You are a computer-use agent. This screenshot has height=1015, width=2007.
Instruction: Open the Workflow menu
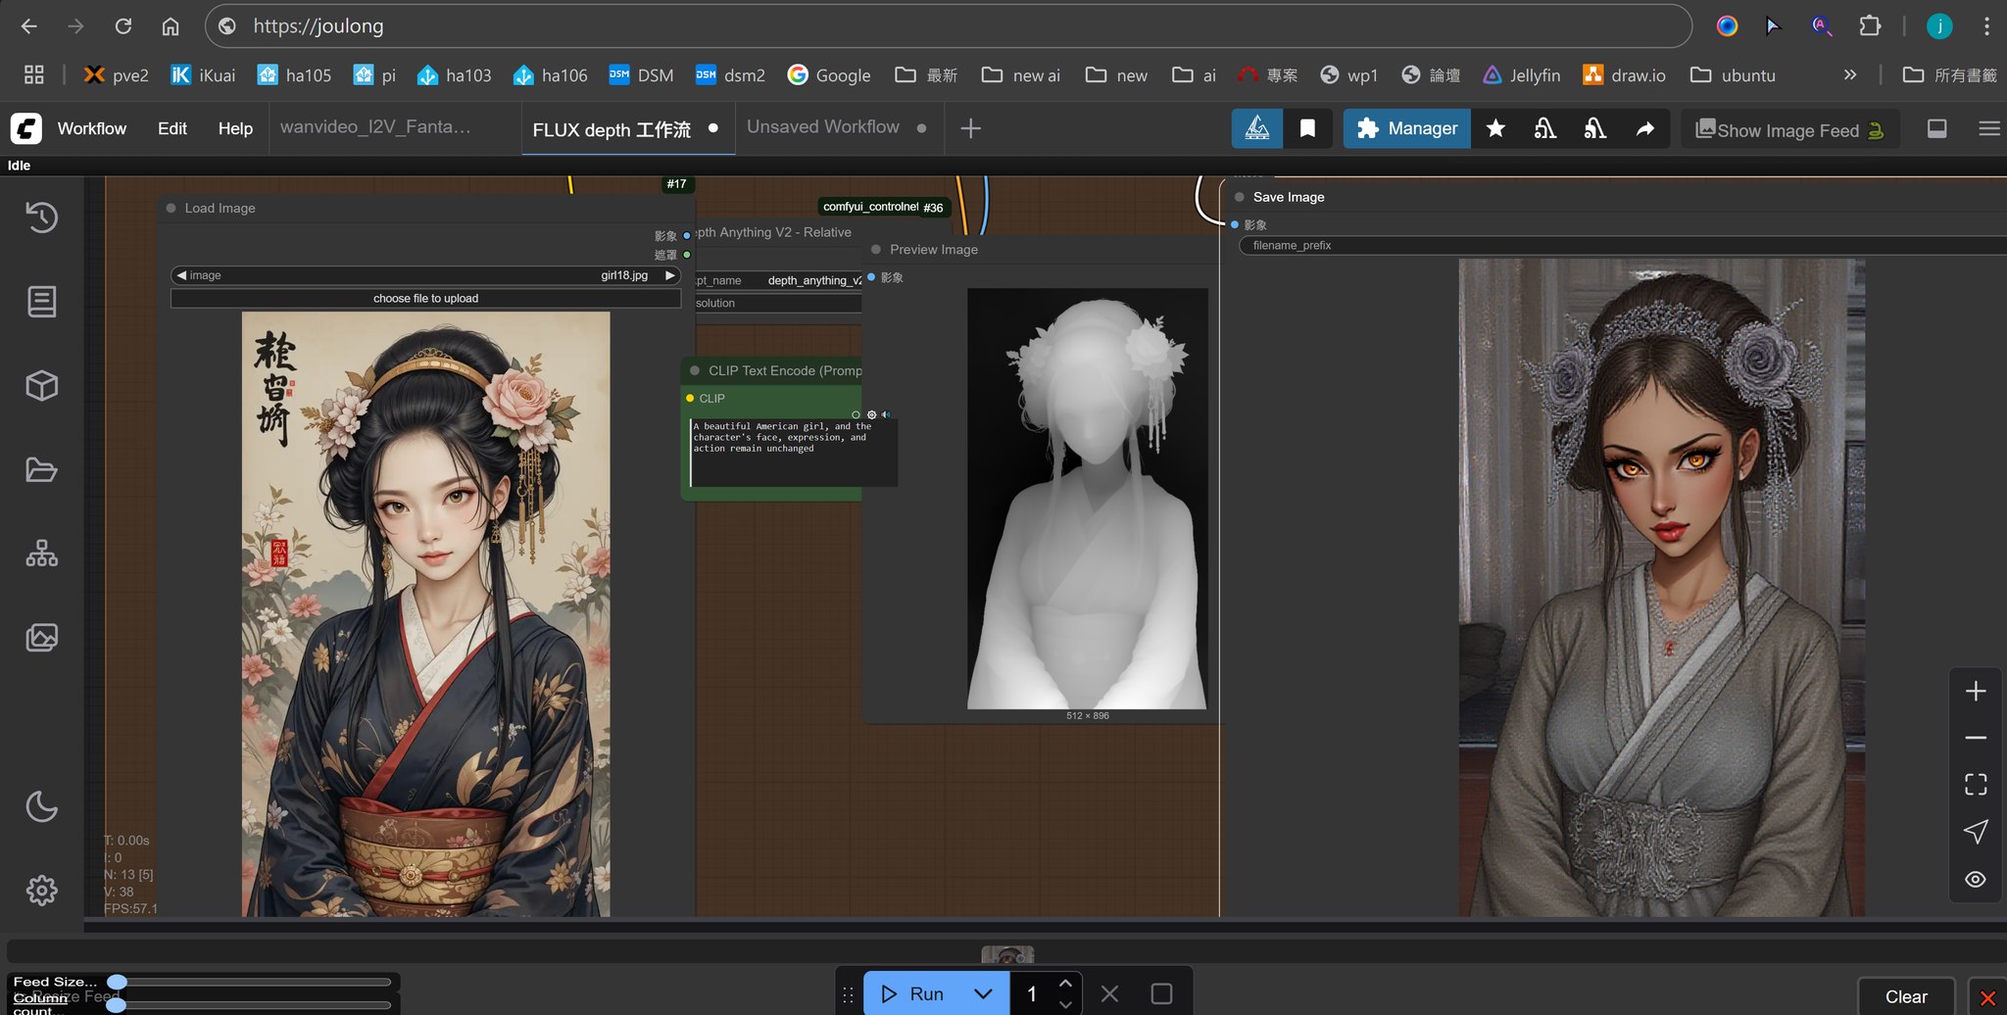[92, 128]
